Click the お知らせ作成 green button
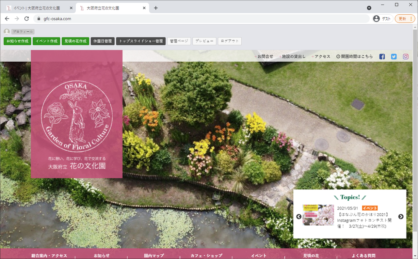418x259 pixels. tap(17, 41)
